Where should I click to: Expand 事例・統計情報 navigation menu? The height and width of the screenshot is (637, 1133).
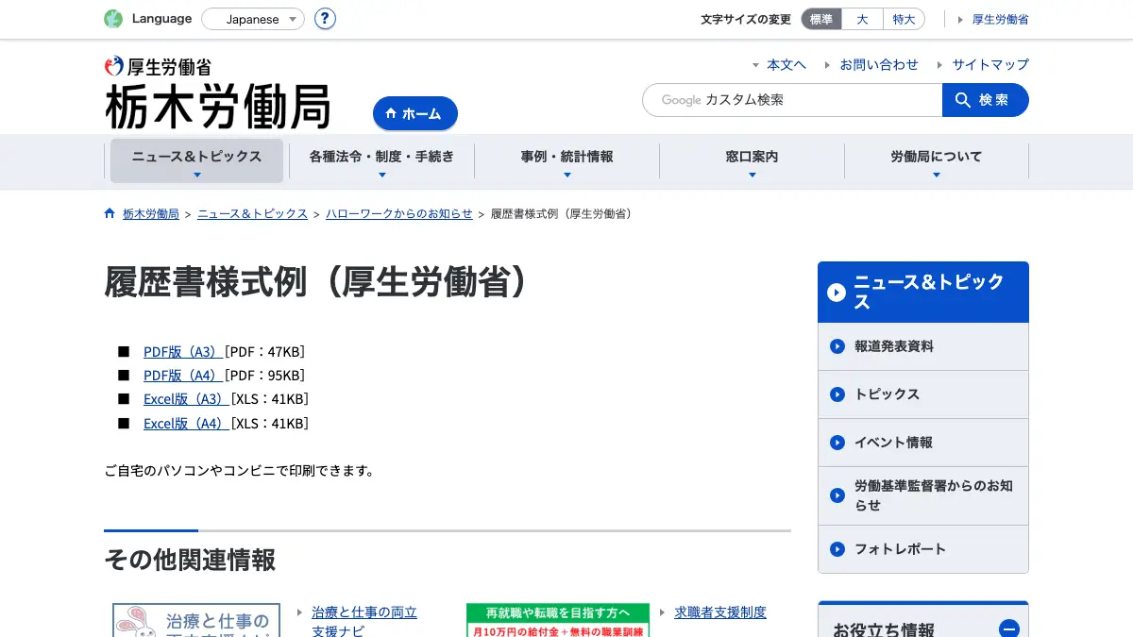tap(566, 160)
